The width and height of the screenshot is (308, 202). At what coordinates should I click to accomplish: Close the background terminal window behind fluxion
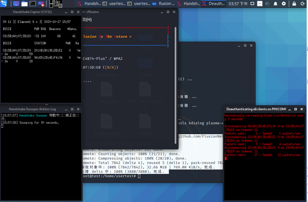(x=251, y=45)
